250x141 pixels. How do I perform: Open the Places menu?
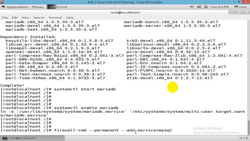pos(38,7)
